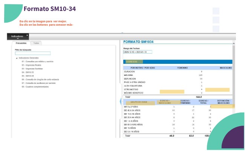Open the Indicadores tab

17,36
